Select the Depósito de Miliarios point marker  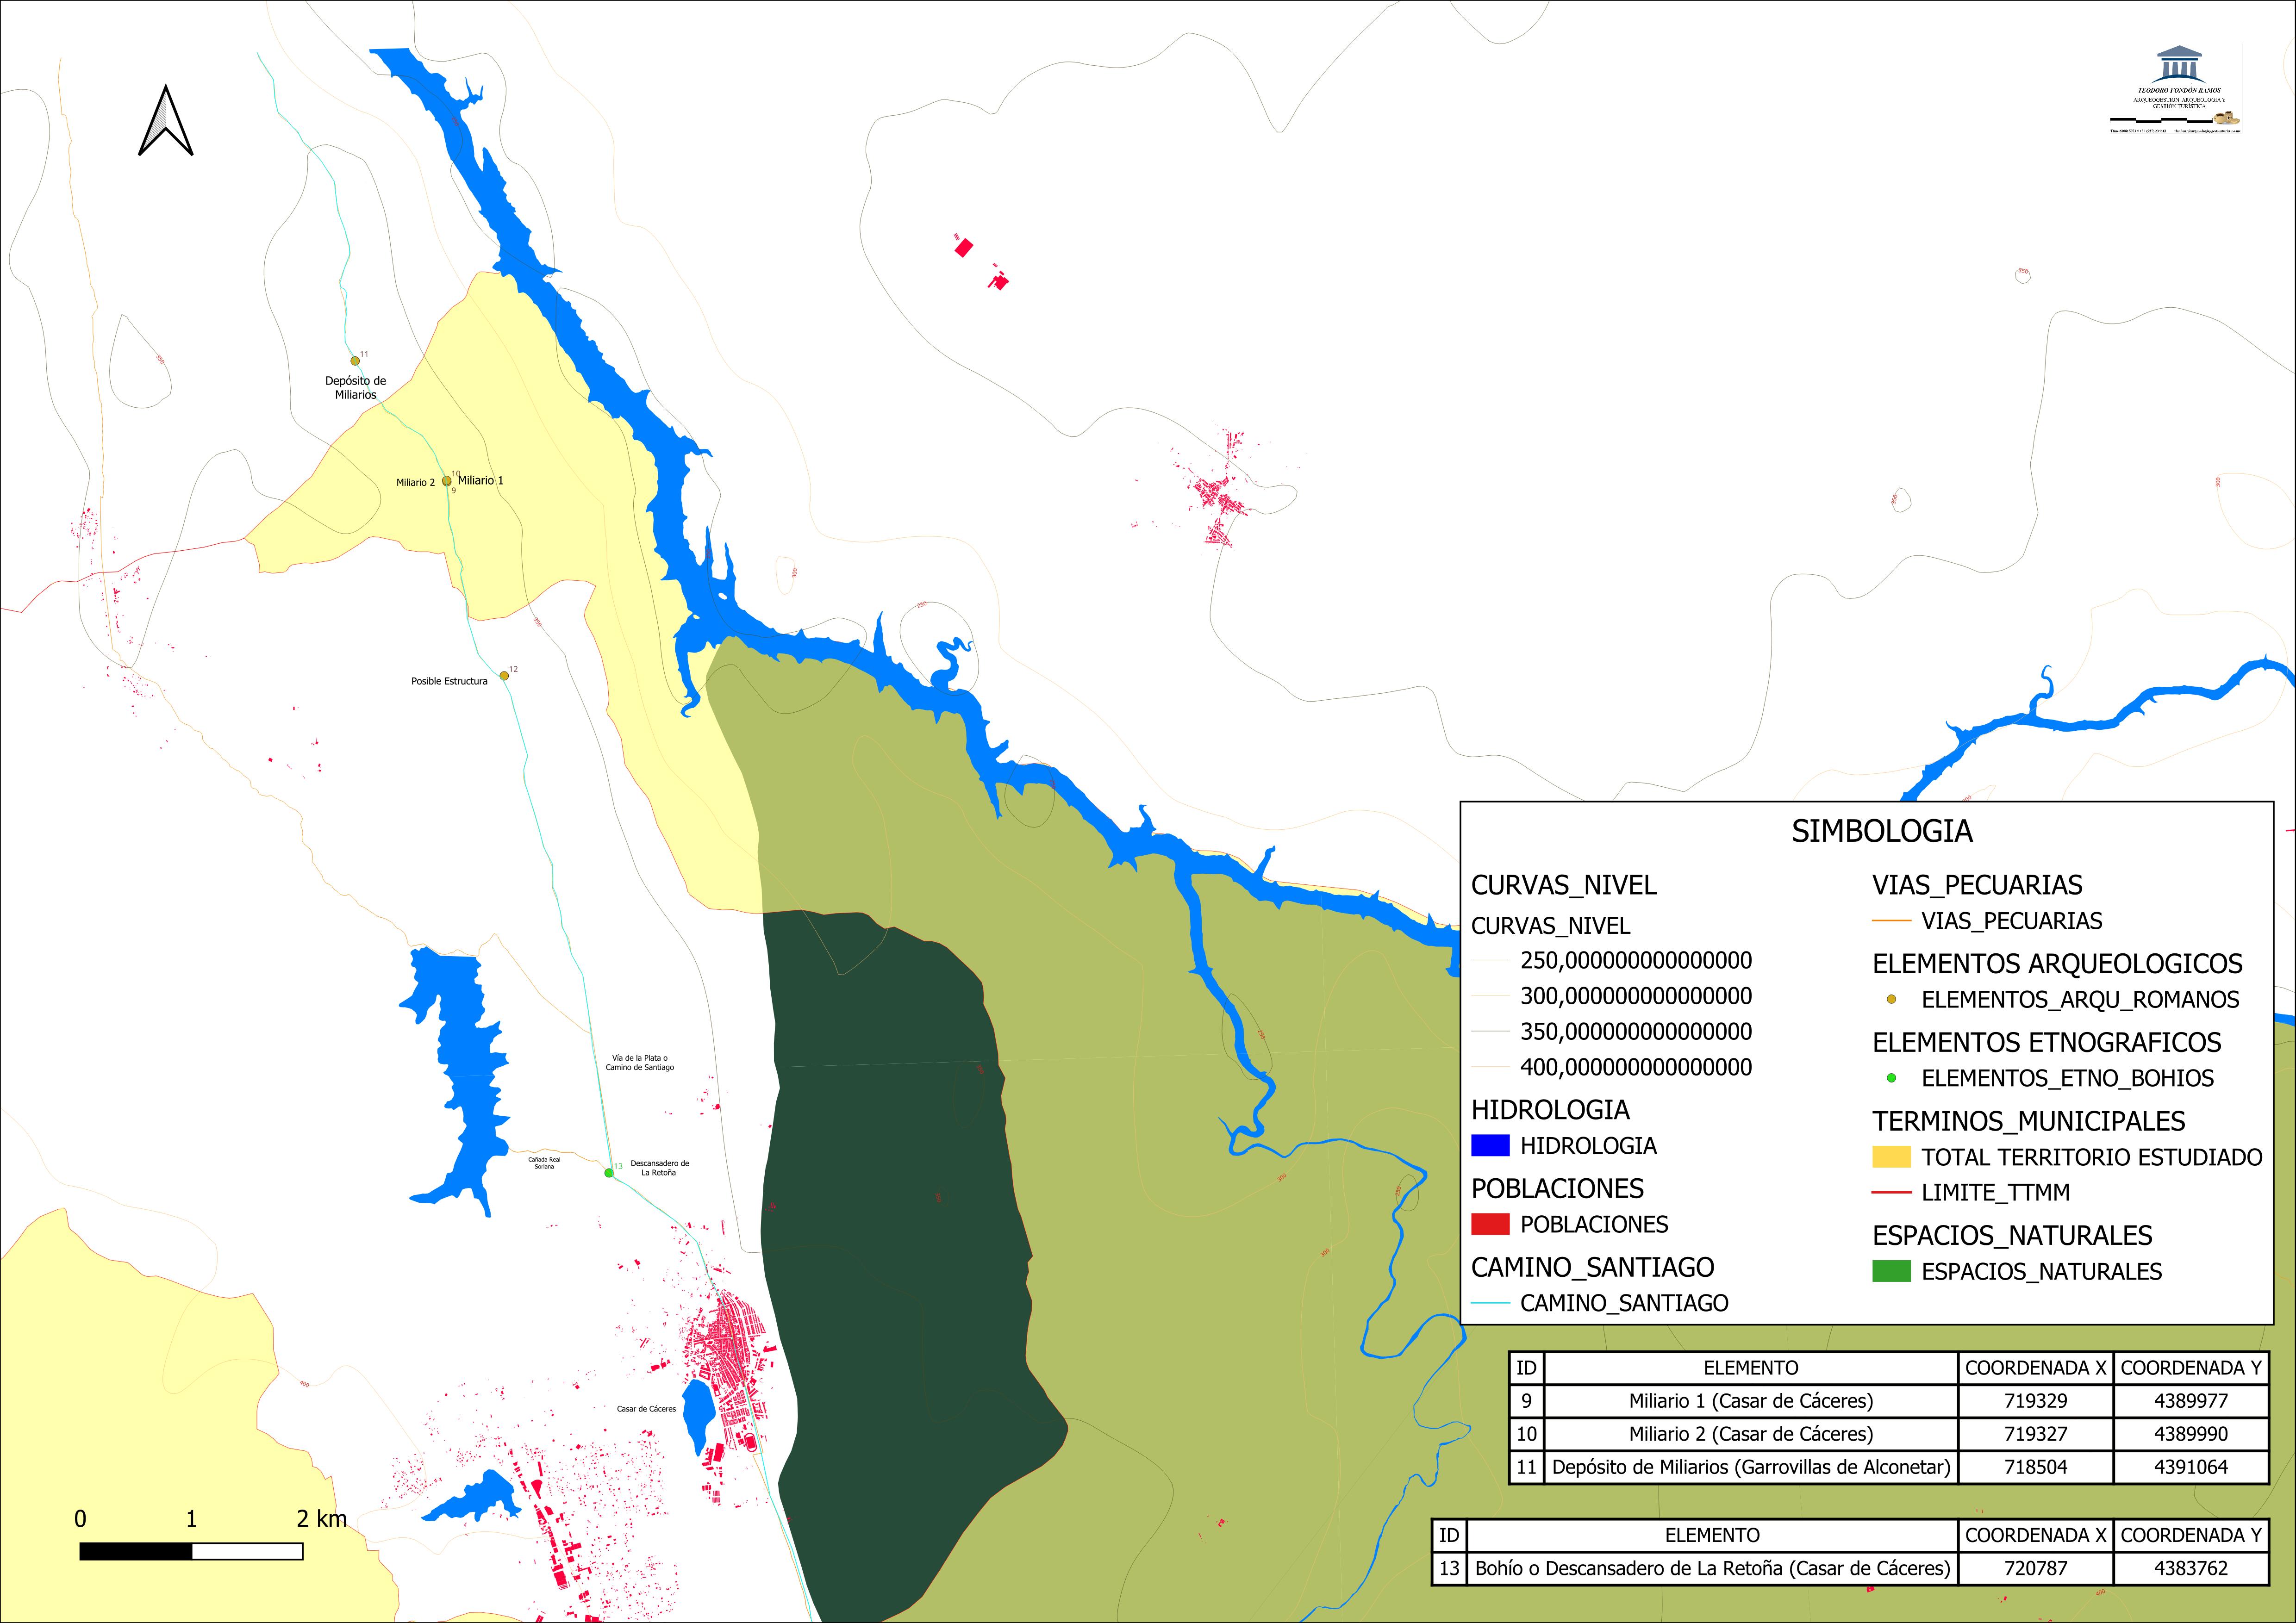(x=355, y=361)
